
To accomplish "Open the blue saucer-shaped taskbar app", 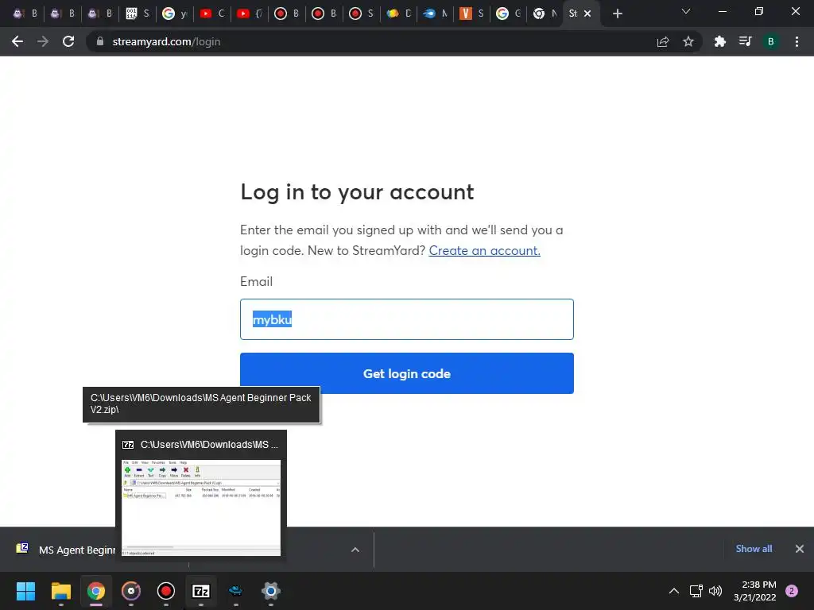I will [235, 591].
